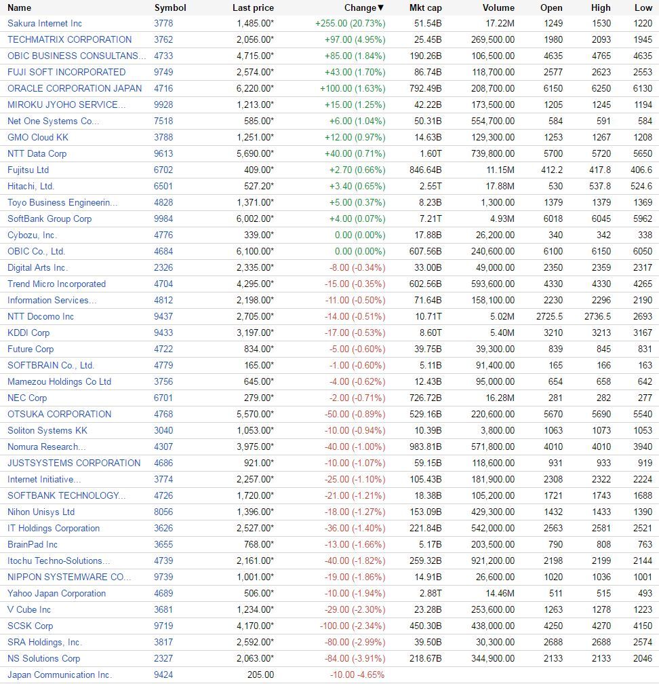
Task: Open Cybozu, Inc. link
Action: pyautogui.click(x=33, y=235)
